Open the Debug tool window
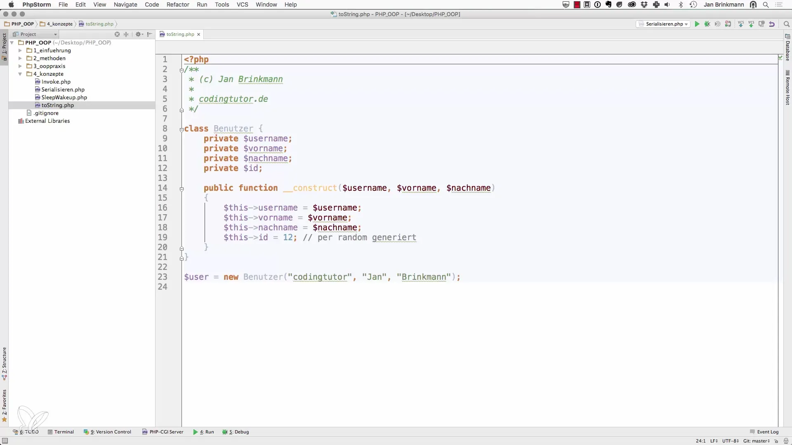 pyautogui.click(x=236, y=432)
